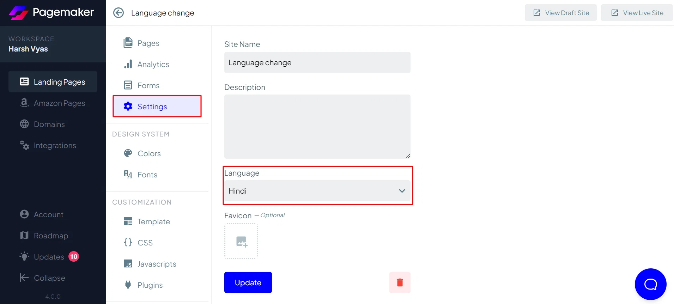Open the chat support bubble
674x304 pixels.
[x=650, y=284]
